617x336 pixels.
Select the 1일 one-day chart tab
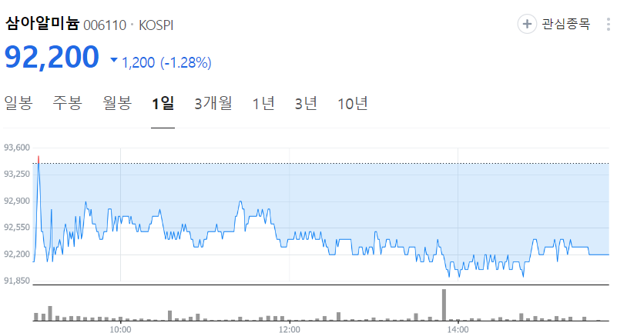point(163,103)
